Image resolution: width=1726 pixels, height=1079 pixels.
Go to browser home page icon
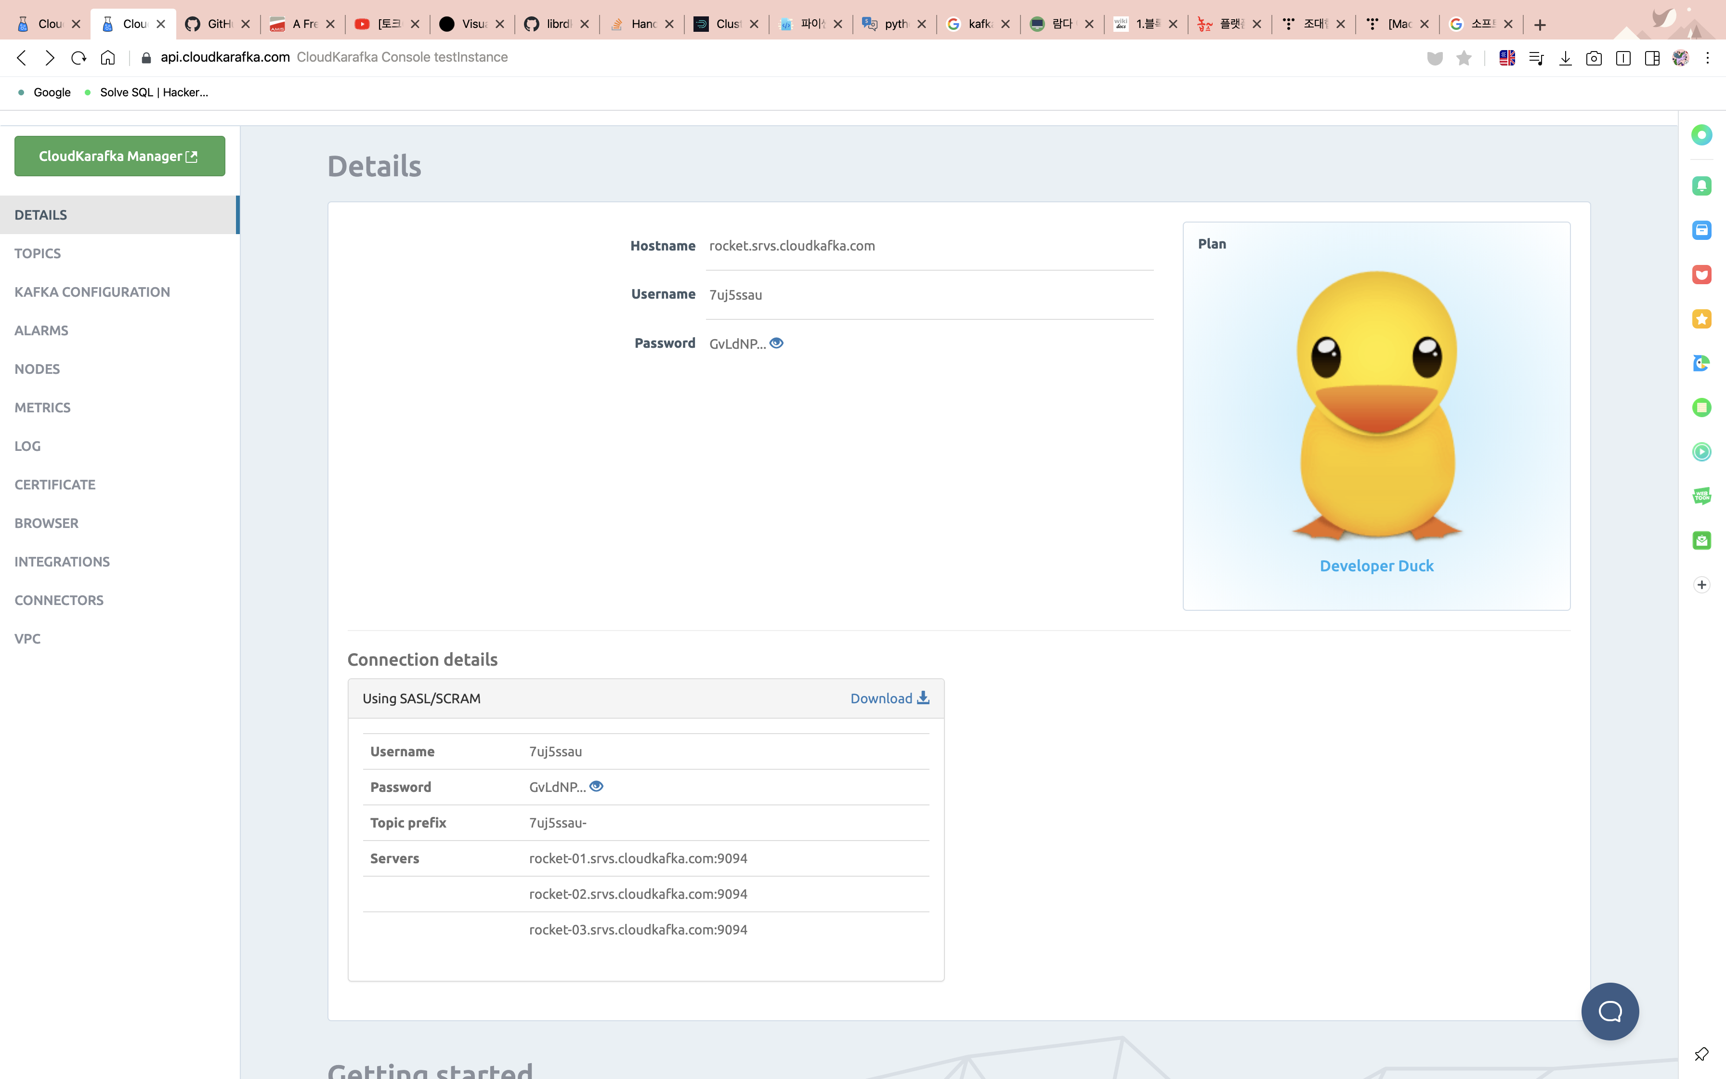coord(108,58)
